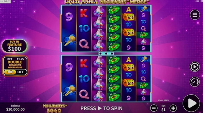Select the pink Q symbol in bottom grid

coord(84,94)
